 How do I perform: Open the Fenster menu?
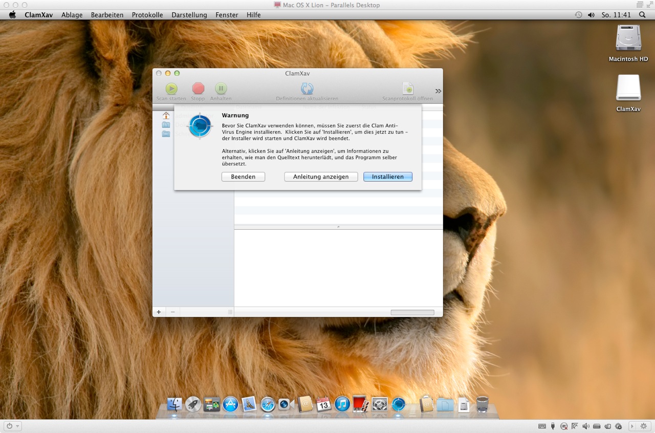pyautogui.click(x=227, y=15)
